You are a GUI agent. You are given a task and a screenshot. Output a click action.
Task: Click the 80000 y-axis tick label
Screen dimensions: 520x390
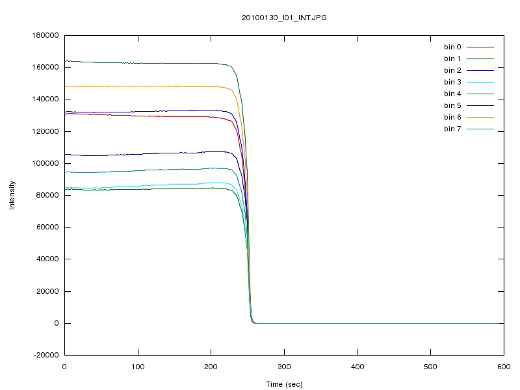coord(47,195)
